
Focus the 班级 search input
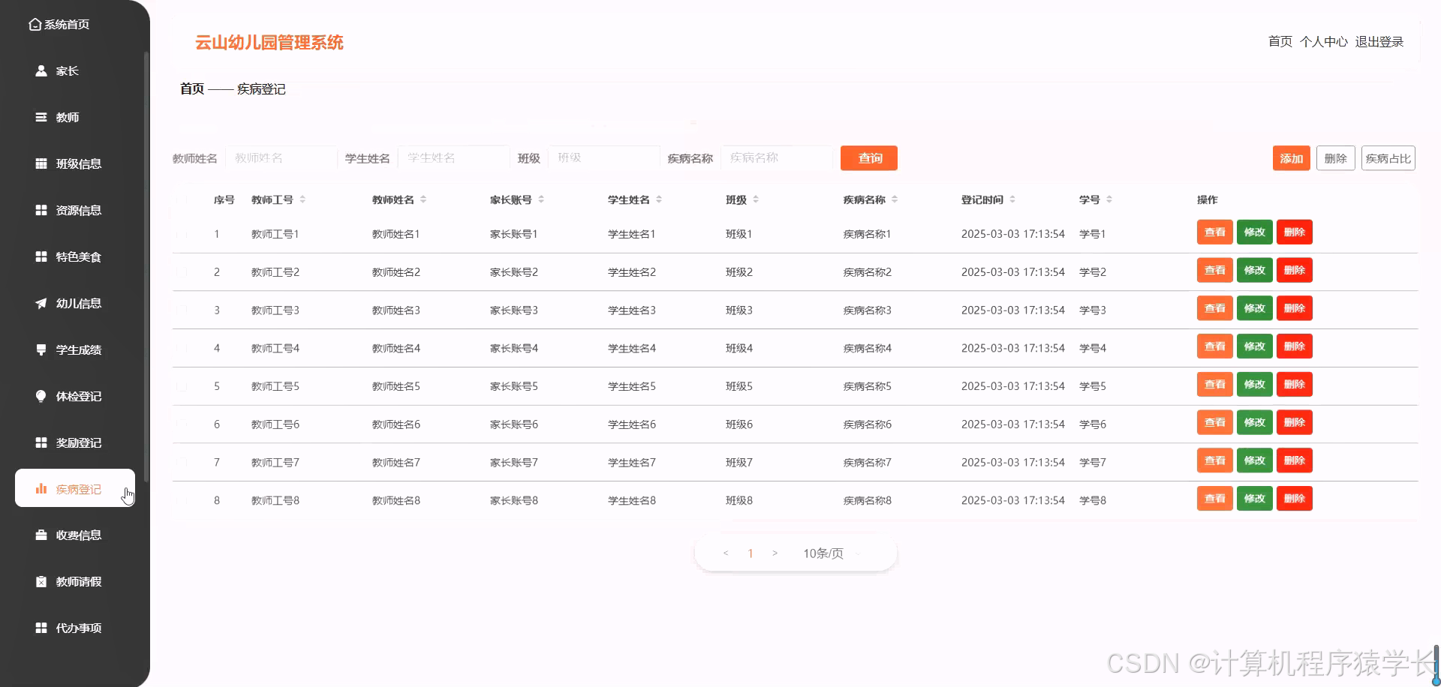[604, 158]
